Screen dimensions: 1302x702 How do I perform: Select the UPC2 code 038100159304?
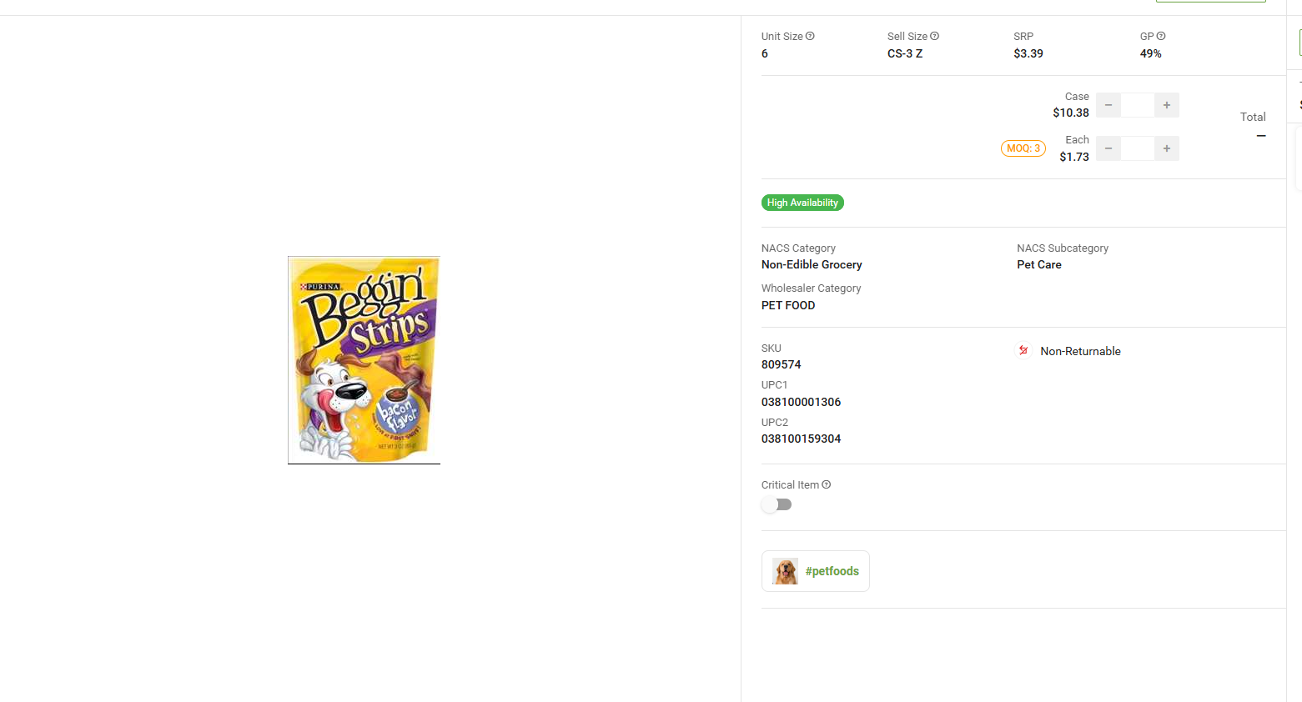(x=801, y=439)
